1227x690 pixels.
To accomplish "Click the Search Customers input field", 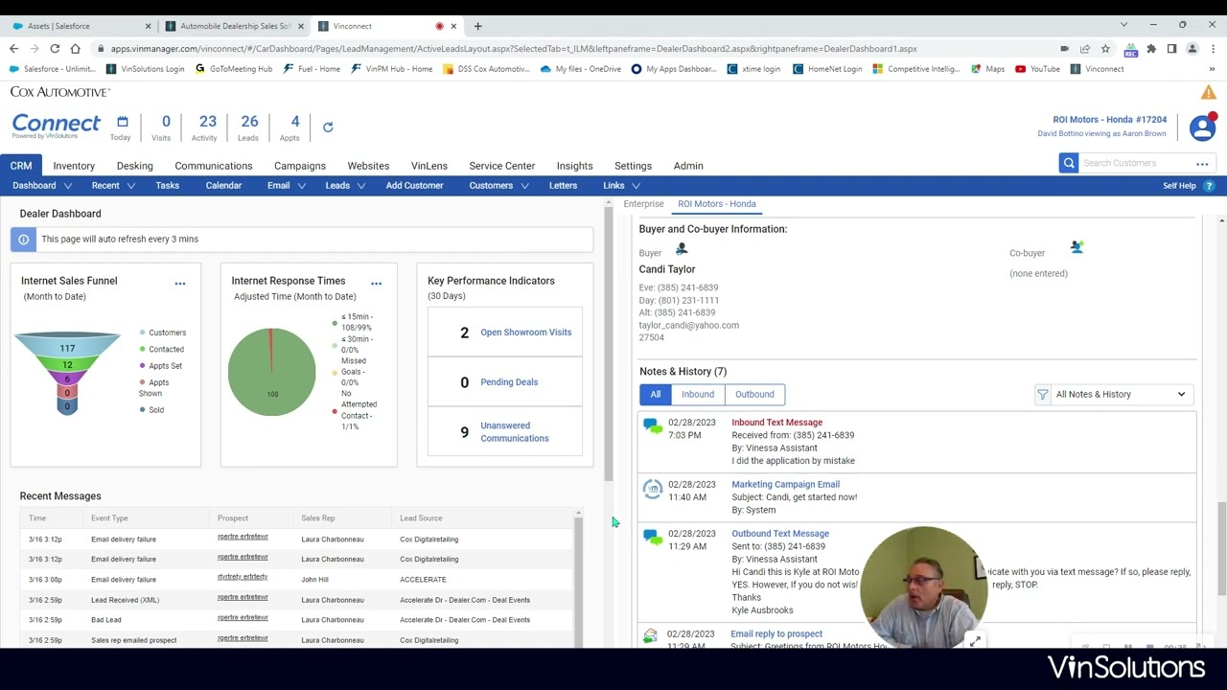I will coord(1136,164).
